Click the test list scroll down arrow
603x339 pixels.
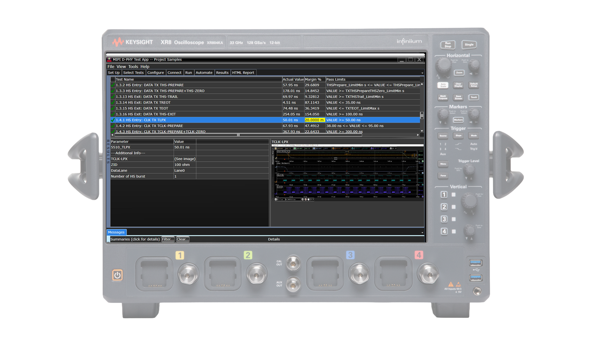tap(422, 131)
